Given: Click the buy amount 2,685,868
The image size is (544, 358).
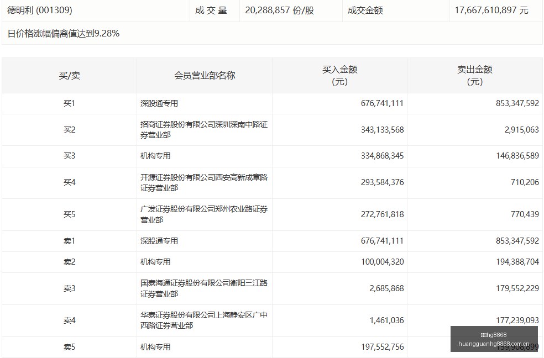Looking at the screenshot, I should (x=386, y=288).
